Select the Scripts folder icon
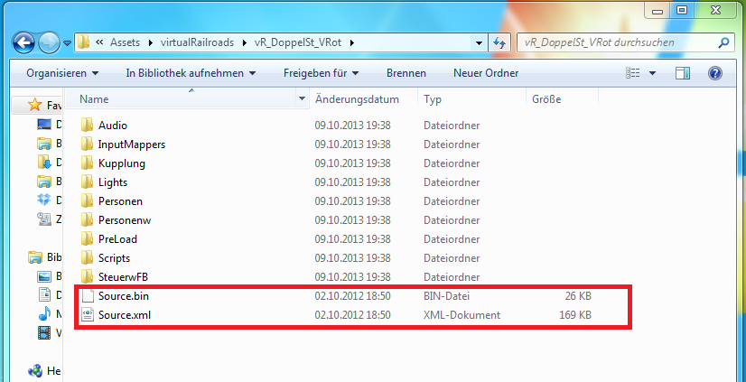Viewport: 746px width, 382px height. pos(87,258)
